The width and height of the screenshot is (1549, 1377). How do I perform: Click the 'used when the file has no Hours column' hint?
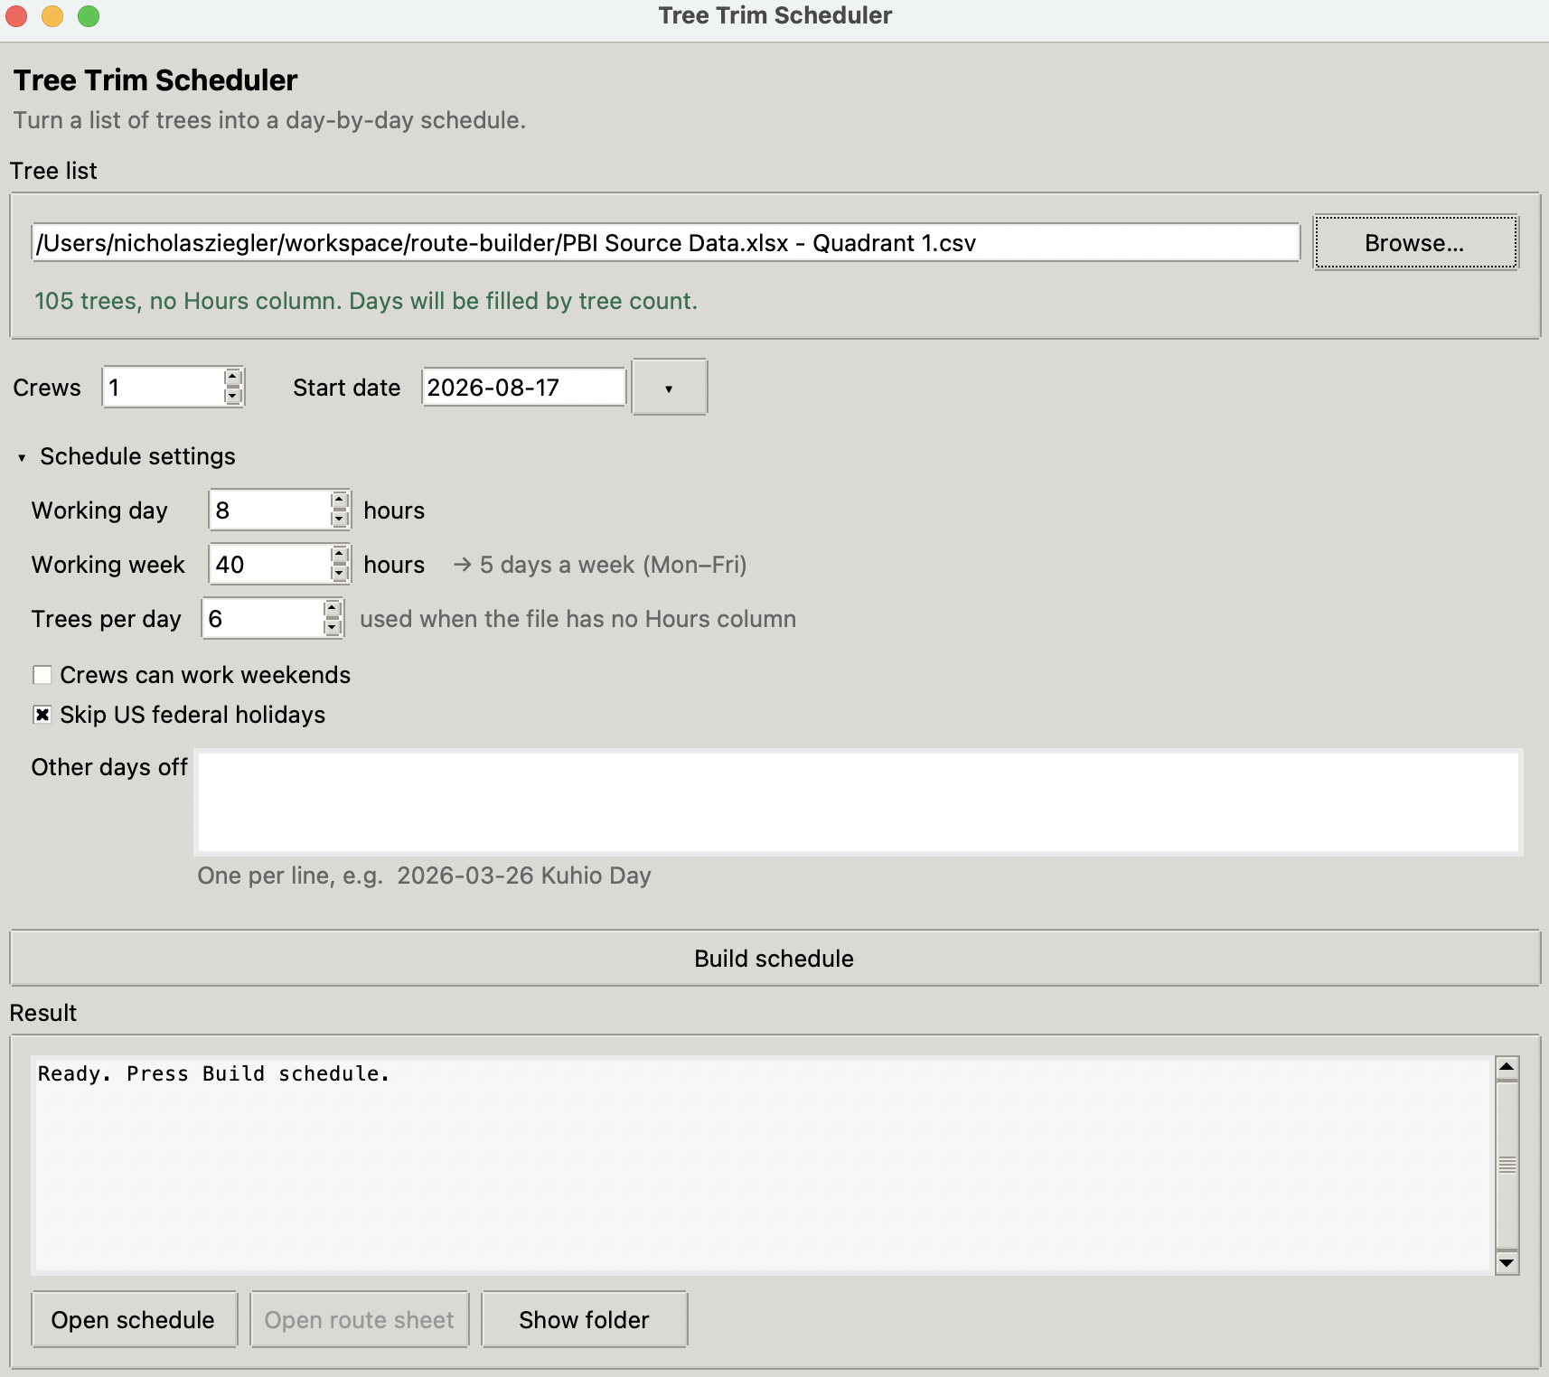pos(577,619)
